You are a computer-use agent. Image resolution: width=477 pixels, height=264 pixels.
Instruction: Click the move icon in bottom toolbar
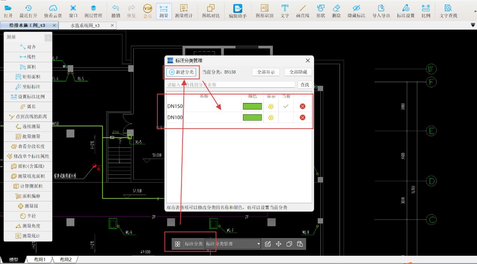point(279,244)
